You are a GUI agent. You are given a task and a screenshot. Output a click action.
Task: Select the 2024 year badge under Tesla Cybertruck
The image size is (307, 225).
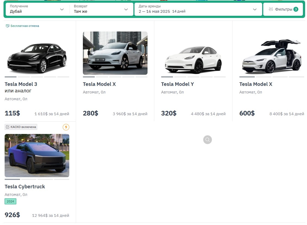[x=10, y=201]
